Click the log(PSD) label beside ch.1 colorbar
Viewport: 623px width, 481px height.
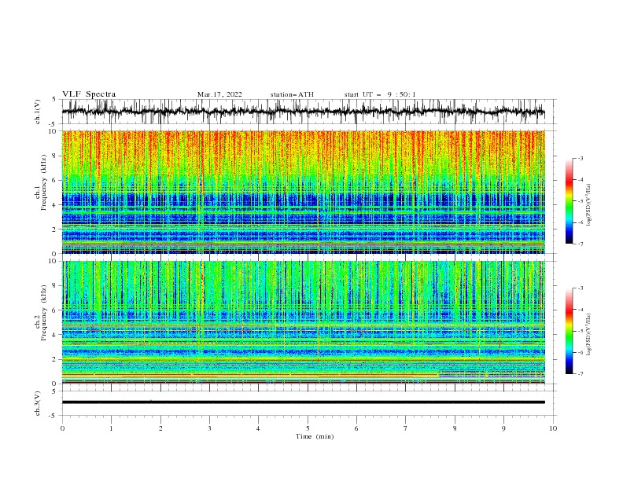[x=588, y=205]
